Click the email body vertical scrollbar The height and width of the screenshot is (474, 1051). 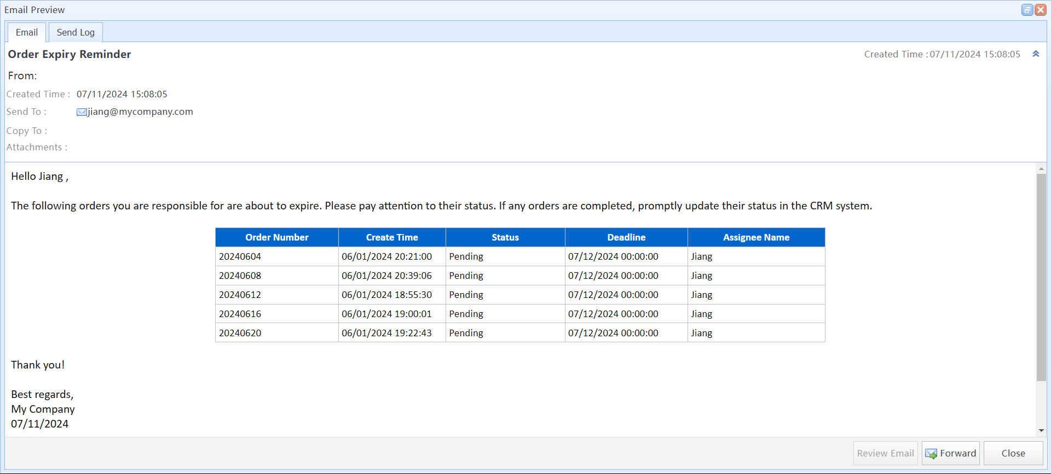pos(1041,277)
